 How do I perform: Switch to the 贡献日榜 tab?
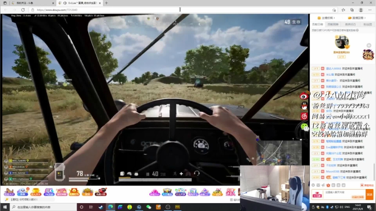[318, 24]
